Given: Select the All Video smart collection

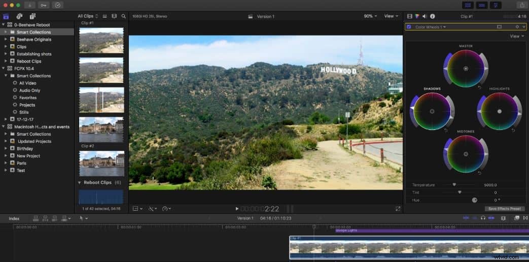Looking at the screenshot, I should click(x=28, y=83).
